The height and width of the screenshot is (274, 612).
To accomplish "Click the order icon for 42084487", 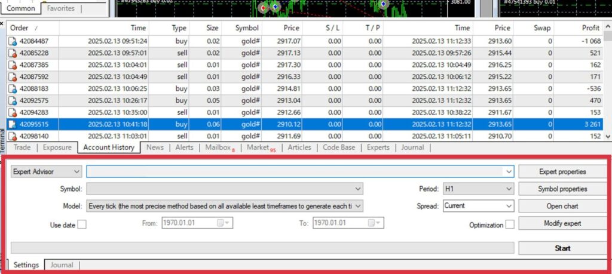I will point(13,41).
